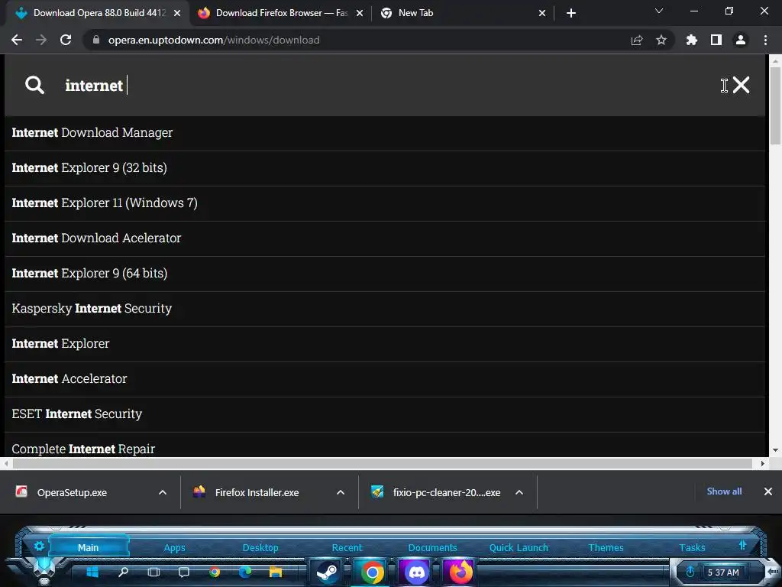782x587 pixels.
Task: Open File Explorer folder icon
Action: tap(276, 572)
